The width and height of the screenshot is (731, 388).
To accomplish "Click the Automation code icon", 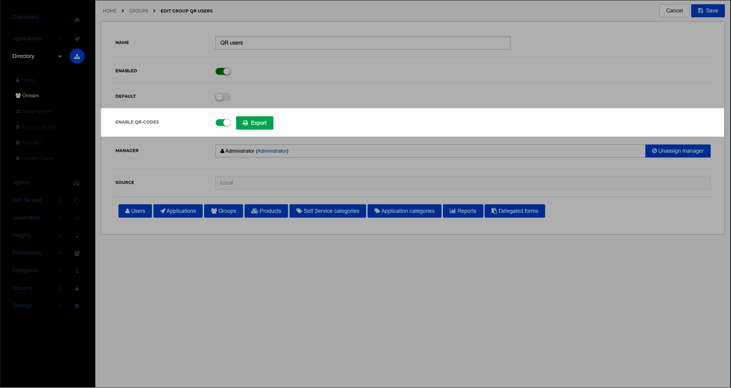I will [x=77, y=218].
